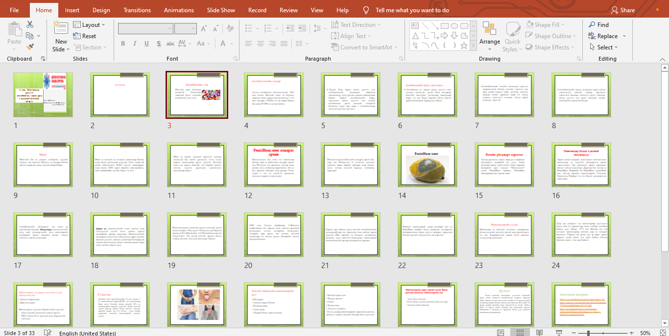The width and height of the screenshot is (669, 336).
Task: Insert an oval from the shapes gallery
Action: pyautogui.click(x=454, y=26)
